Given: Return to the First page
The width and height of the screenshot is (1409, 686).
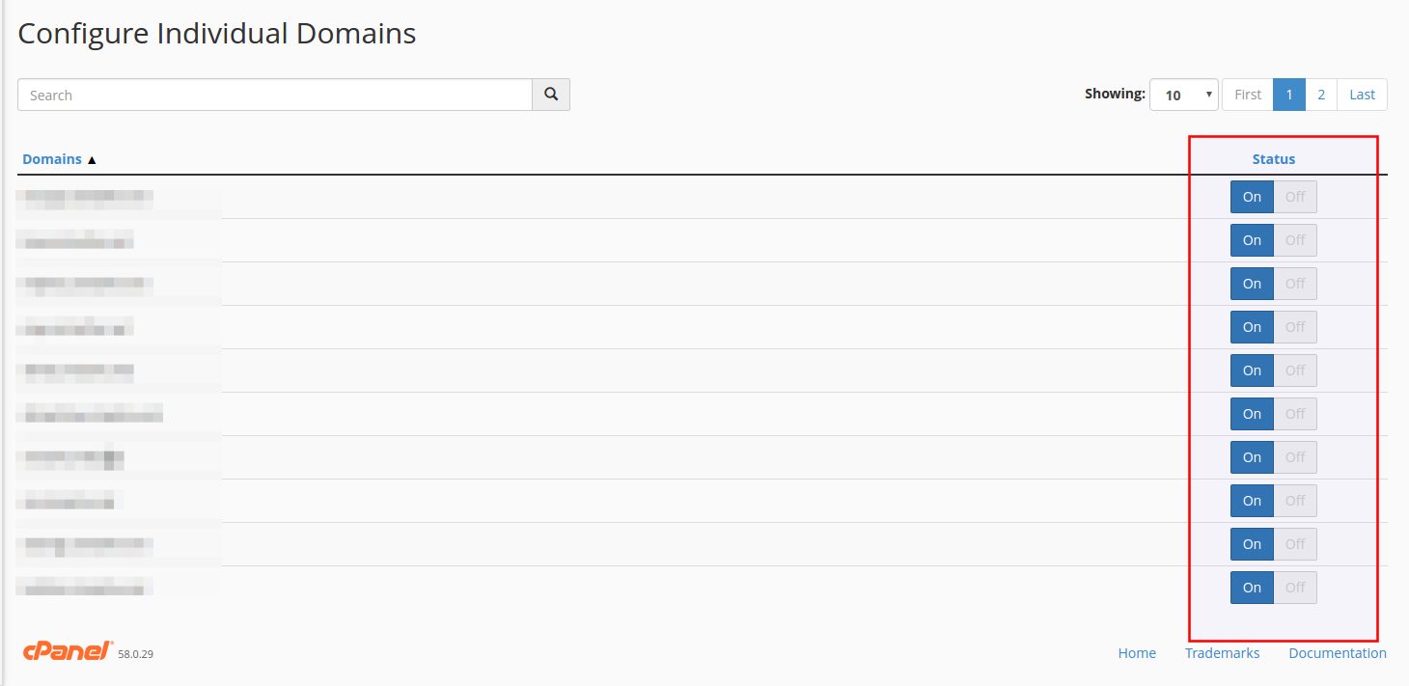Looking at the screenshot, I should tap(1247, 94).
